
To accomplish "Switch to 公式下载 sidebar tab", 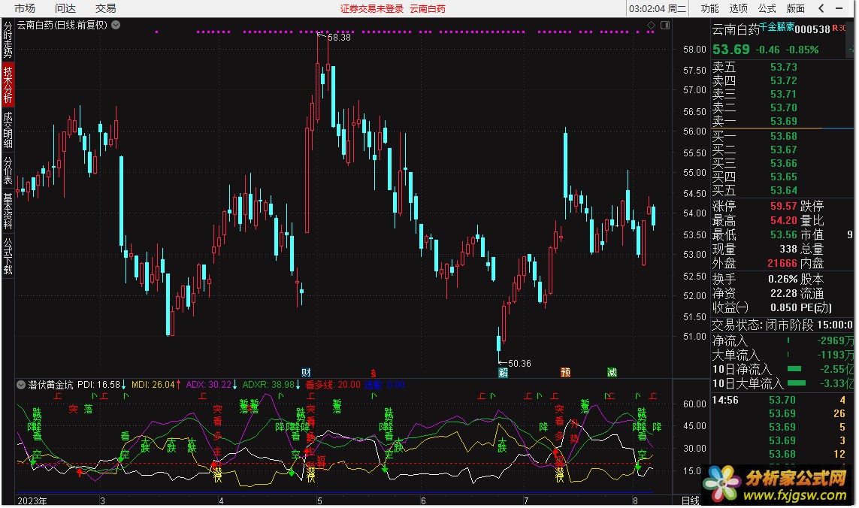I will (x=8, y=256).
